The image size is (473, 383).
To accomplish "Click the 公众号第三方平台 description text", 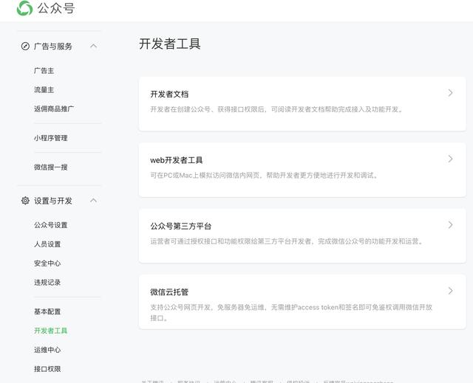I will tap(287, 241).
